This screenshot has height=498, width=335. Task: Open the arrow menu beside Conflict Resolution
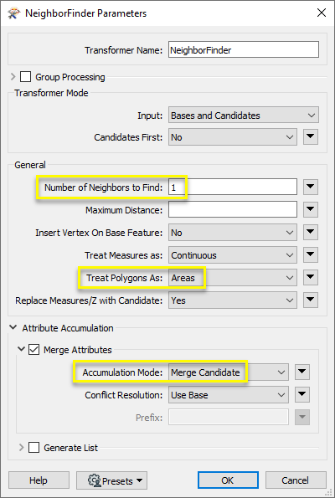click(302, 394)
